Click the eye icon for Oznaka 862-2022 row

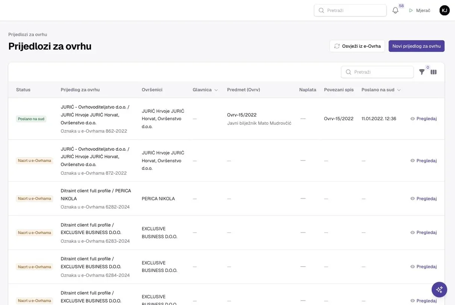pyautogui.click(x=413, y=119)
